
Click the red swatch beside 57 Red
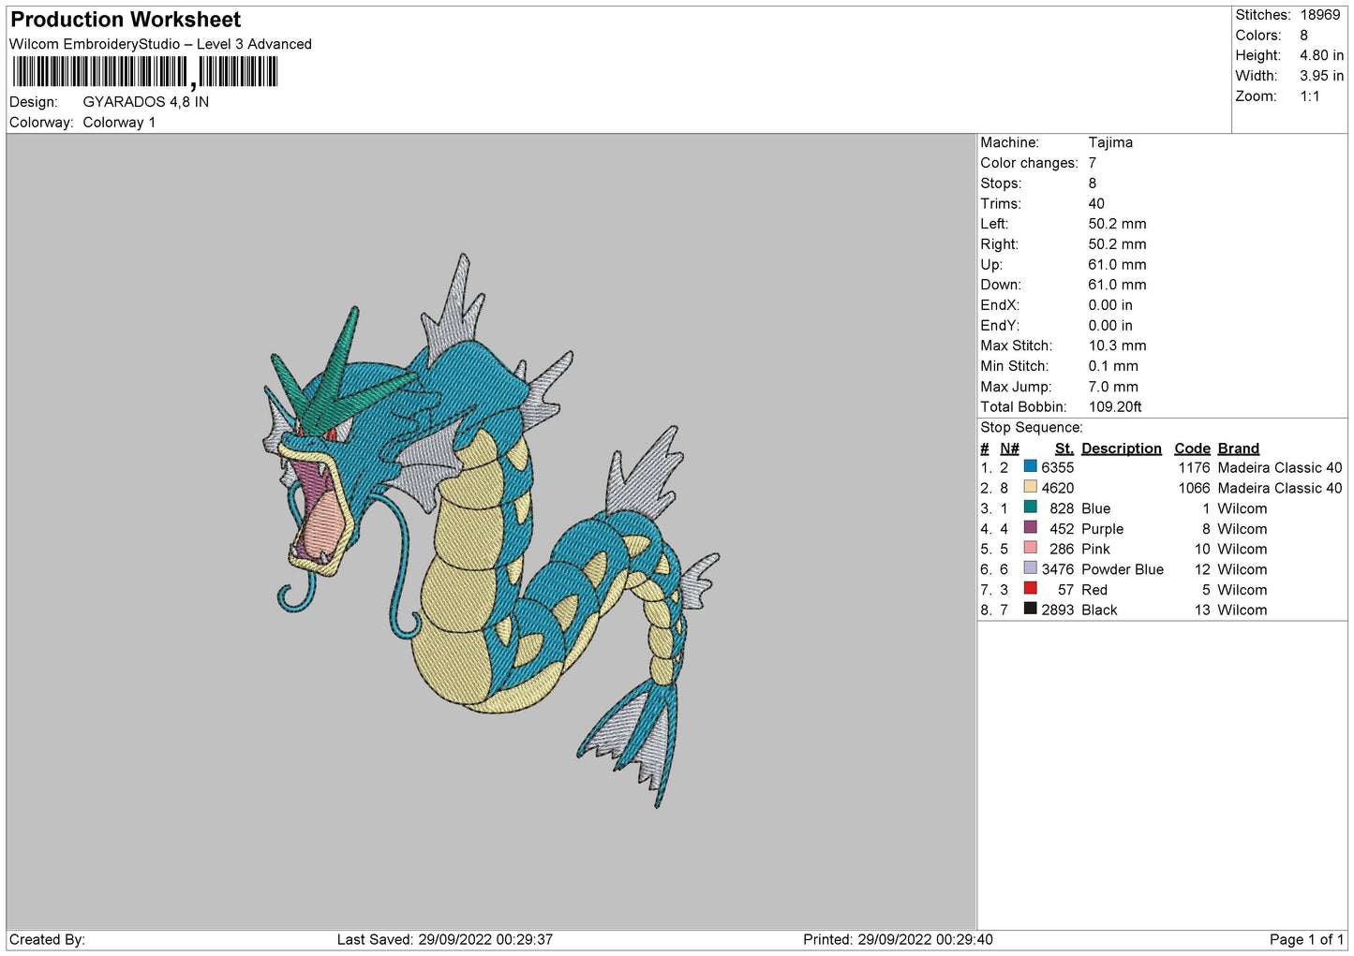[1030, 589]
